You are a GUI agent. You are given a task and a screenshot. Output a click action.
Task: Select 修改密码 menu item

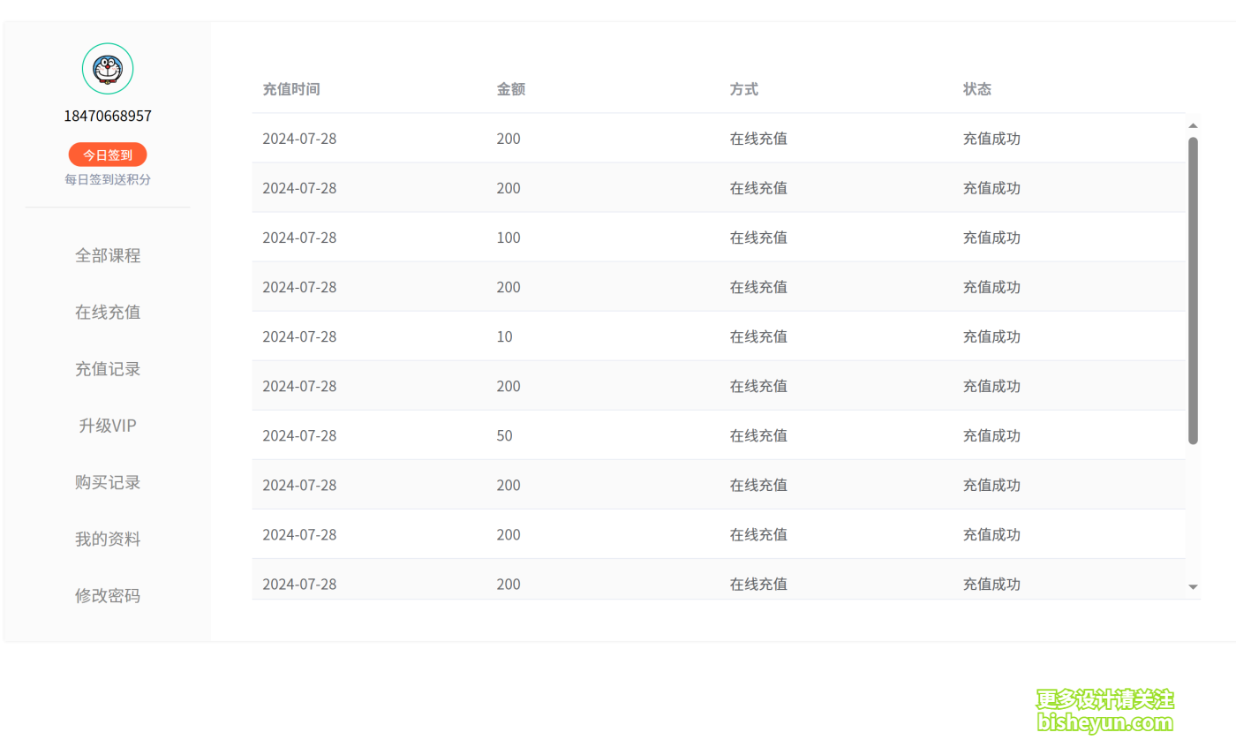click(x=108, y=596)
